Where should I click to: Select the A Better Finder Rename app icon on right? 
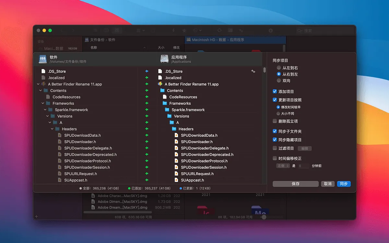(x=160, y=84)
